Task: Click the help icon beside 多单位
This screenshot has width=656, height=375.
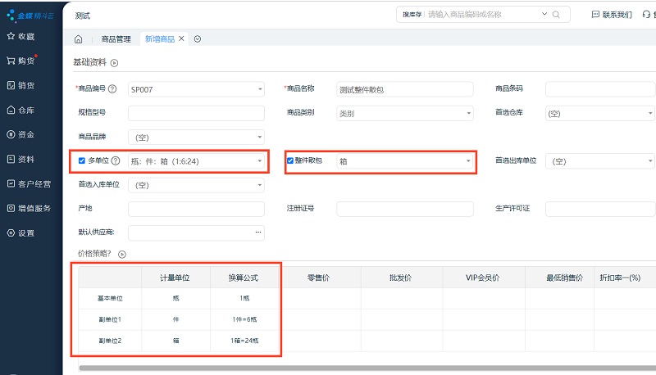Action: click(x=116, y=161)
